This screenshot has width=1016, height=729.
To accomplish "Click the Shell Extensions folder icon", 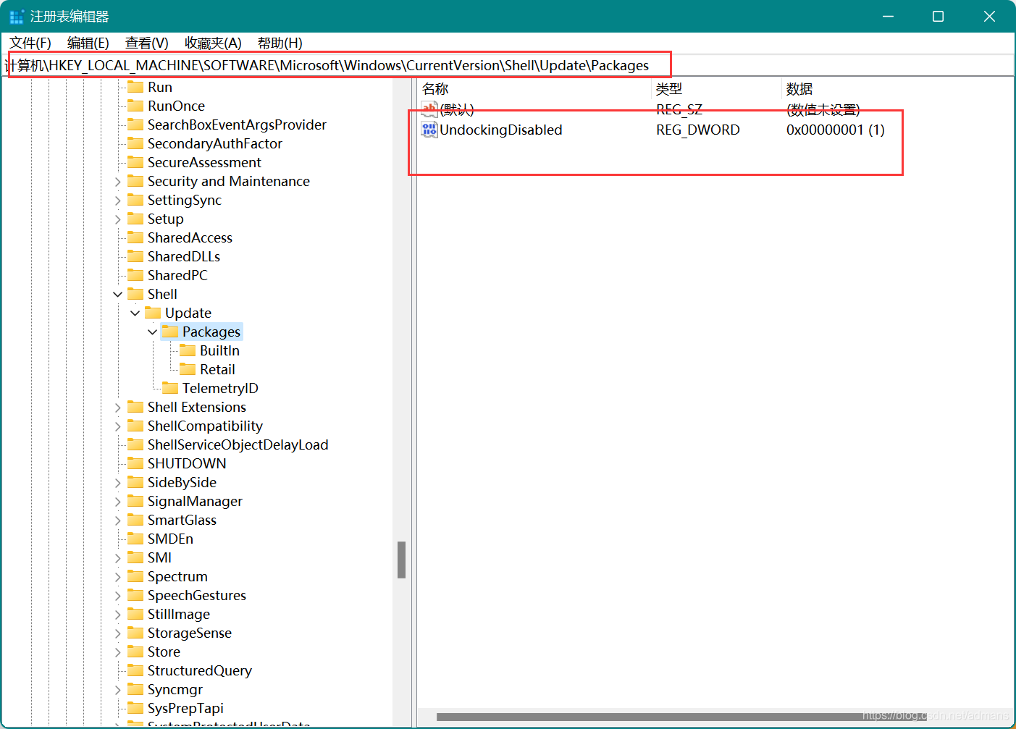I will point(135,407).
